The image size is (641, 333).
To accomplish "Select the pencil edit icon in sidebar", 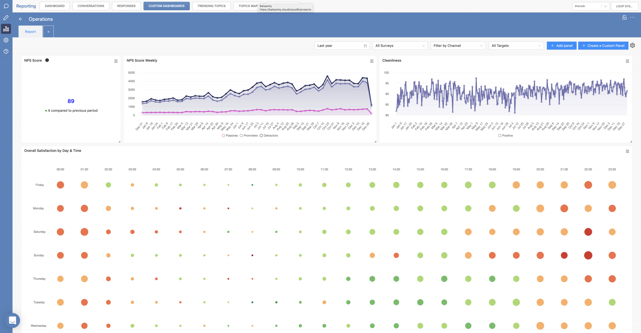I will (6, 18).
